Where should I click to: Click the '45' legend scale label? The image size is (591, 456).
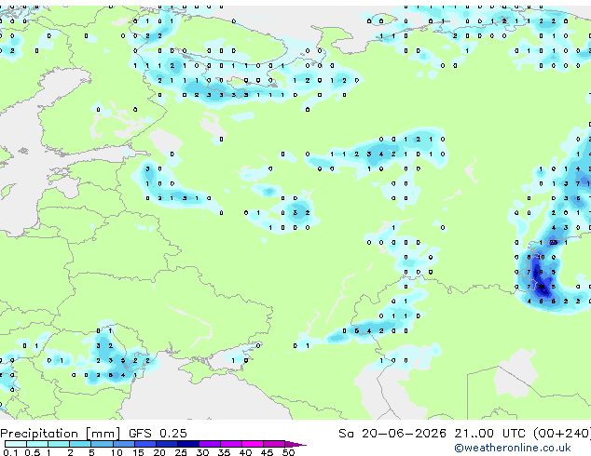267,452
